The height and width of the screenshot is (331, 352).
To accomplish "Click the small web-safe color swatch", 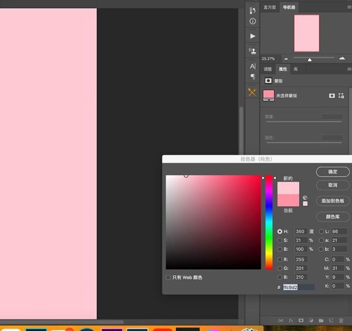I will coord(305,203).
